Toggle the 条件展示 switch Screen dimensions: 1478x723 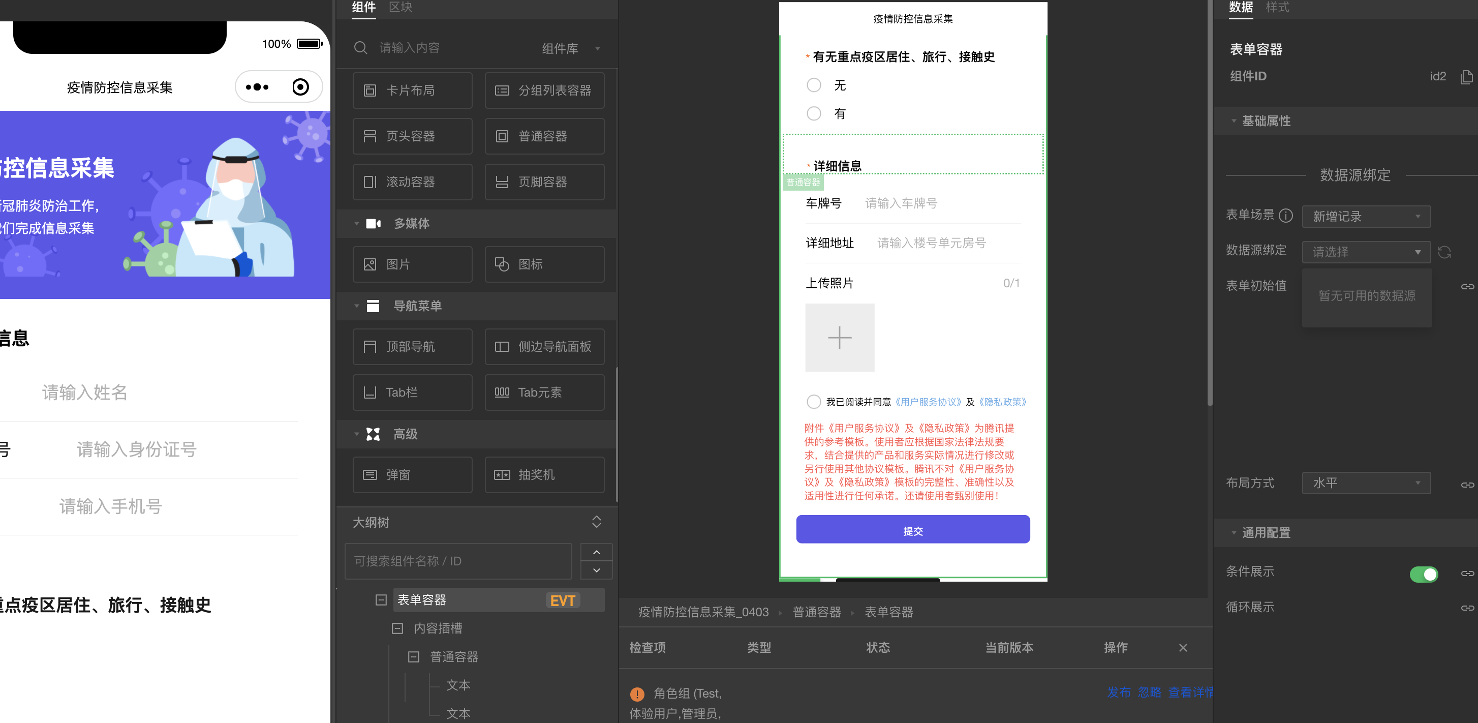[x=1423, y=574]
